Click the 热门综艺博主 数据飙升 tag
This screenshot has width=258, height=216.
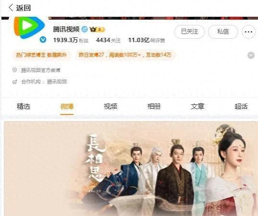coord(41,55)
